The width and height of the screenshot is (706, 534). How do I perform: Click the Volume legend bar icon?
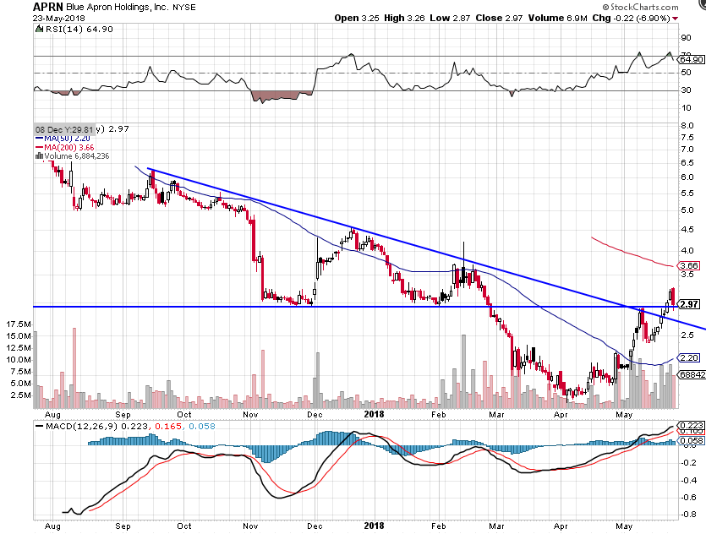click(38, 155)
